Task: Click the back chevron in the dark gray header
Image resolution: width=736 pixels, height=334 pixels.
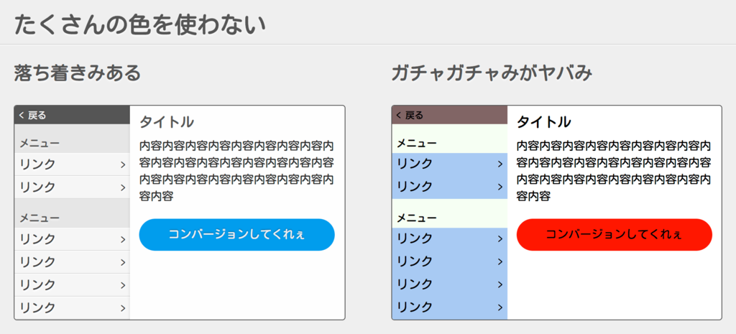Action: (22, 115)
